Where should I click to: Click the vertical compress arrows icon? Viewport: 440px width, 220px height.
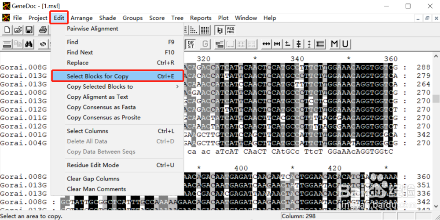coord(299,44)
